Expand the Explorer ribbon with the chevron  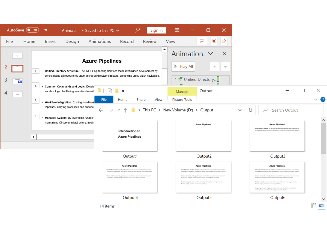coord(316,100)
